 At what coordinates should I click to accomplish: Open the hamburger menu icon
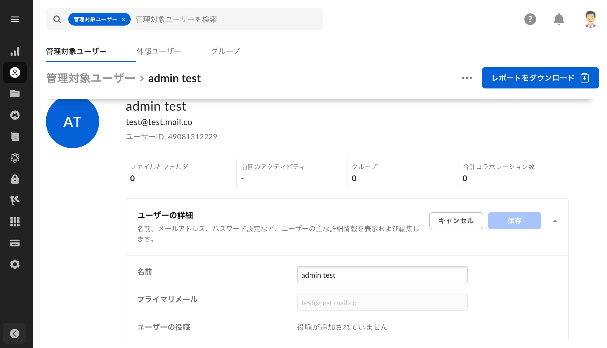(x=15, y=19)
